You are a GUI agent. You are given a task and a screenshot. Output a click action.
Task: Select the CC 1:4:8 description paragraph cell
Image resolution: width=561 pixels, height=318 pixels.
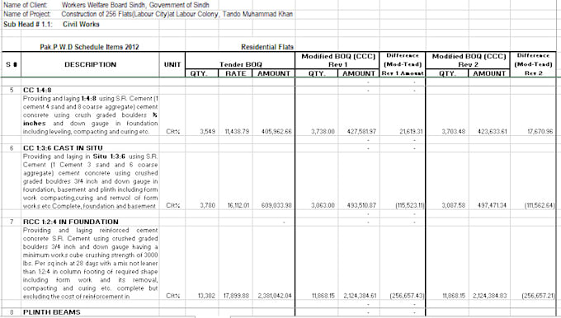pos(90,115)
